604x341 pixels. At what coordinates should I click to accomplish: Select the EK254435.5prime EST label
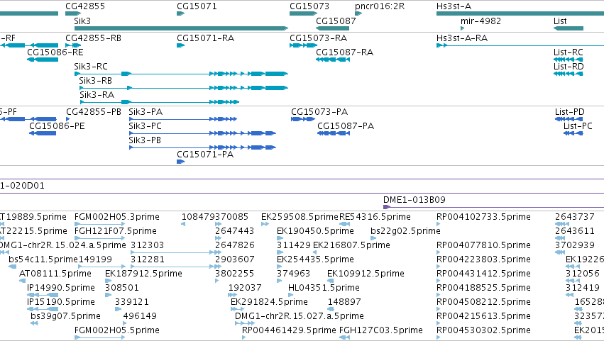pyautogui.click(x=315, y=259)
